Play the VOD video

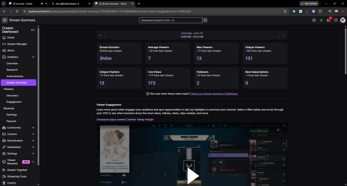click(193, 176)
